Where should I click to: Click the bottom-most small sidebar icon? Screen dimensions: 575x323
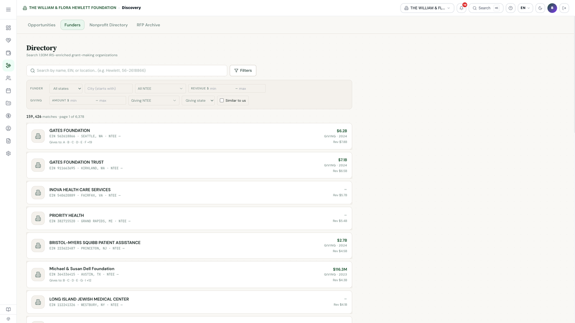[8, 319]
